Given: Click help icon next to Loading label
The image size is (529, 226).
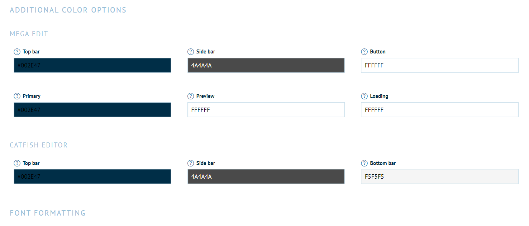Looking at the screenshot, I should (x=364, y=96).
